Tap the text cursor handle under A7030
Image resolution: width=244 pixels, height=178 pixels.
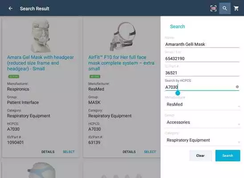click(x=178, y=93)
